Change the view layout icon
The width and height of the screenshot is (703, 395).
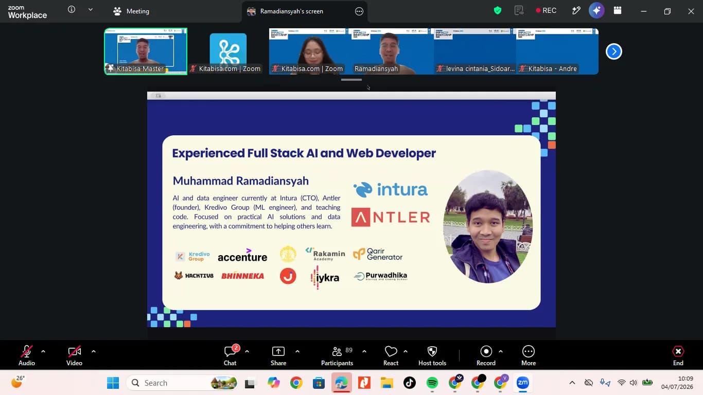point(618,10)
